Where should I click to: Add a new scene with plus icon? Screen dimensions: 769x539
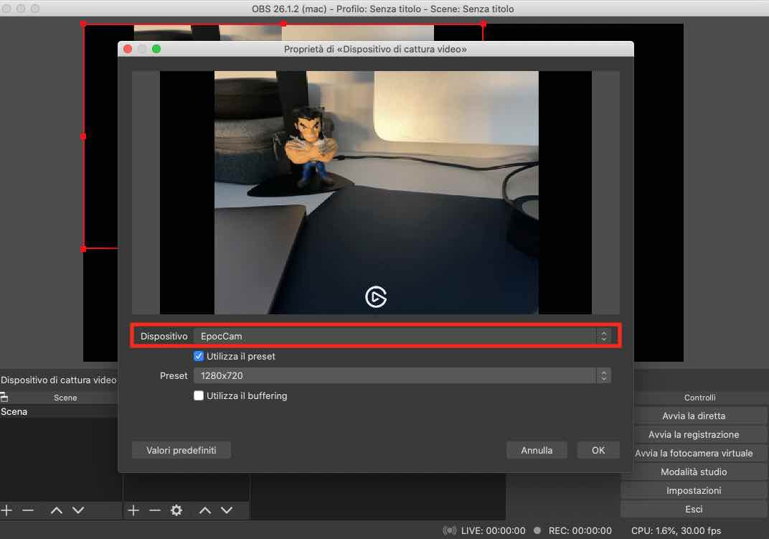[6, 510]
